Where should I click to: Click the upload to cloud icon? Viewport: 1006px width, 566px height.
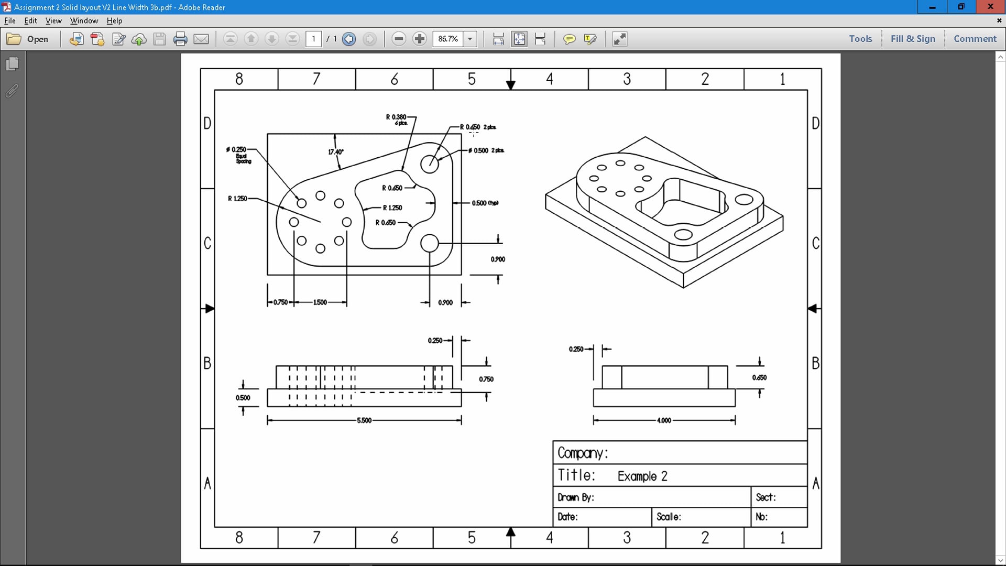(139, 39)
